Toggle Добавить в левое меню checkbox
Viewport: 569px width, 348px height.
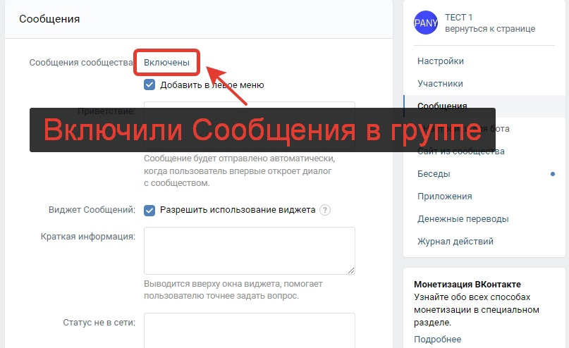(x=149, y=85)
